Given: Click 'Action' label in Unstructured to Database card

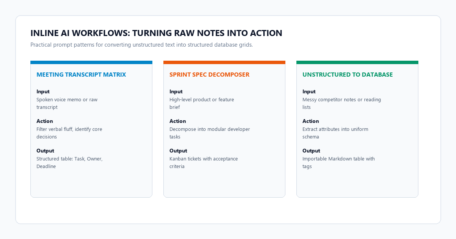Looking at the screenshot, I should click(x=311, y=121).
